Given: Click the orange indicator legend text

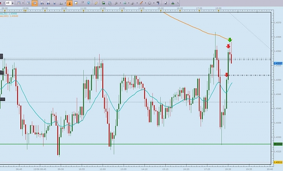Looking at the screenshot, I should pos(9,16).
